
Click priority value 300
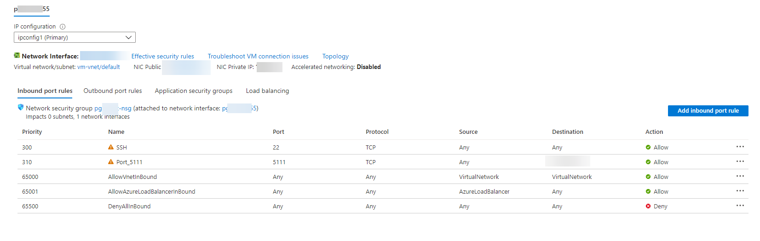27,148
